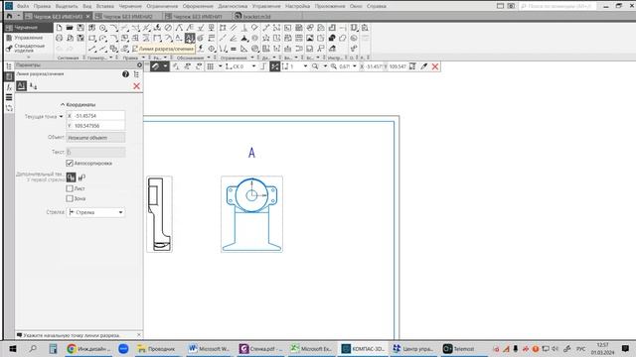The width and height of the screenshot is (636, 357).
Task: Click the New document icon
Action: (x=60, y=28)
